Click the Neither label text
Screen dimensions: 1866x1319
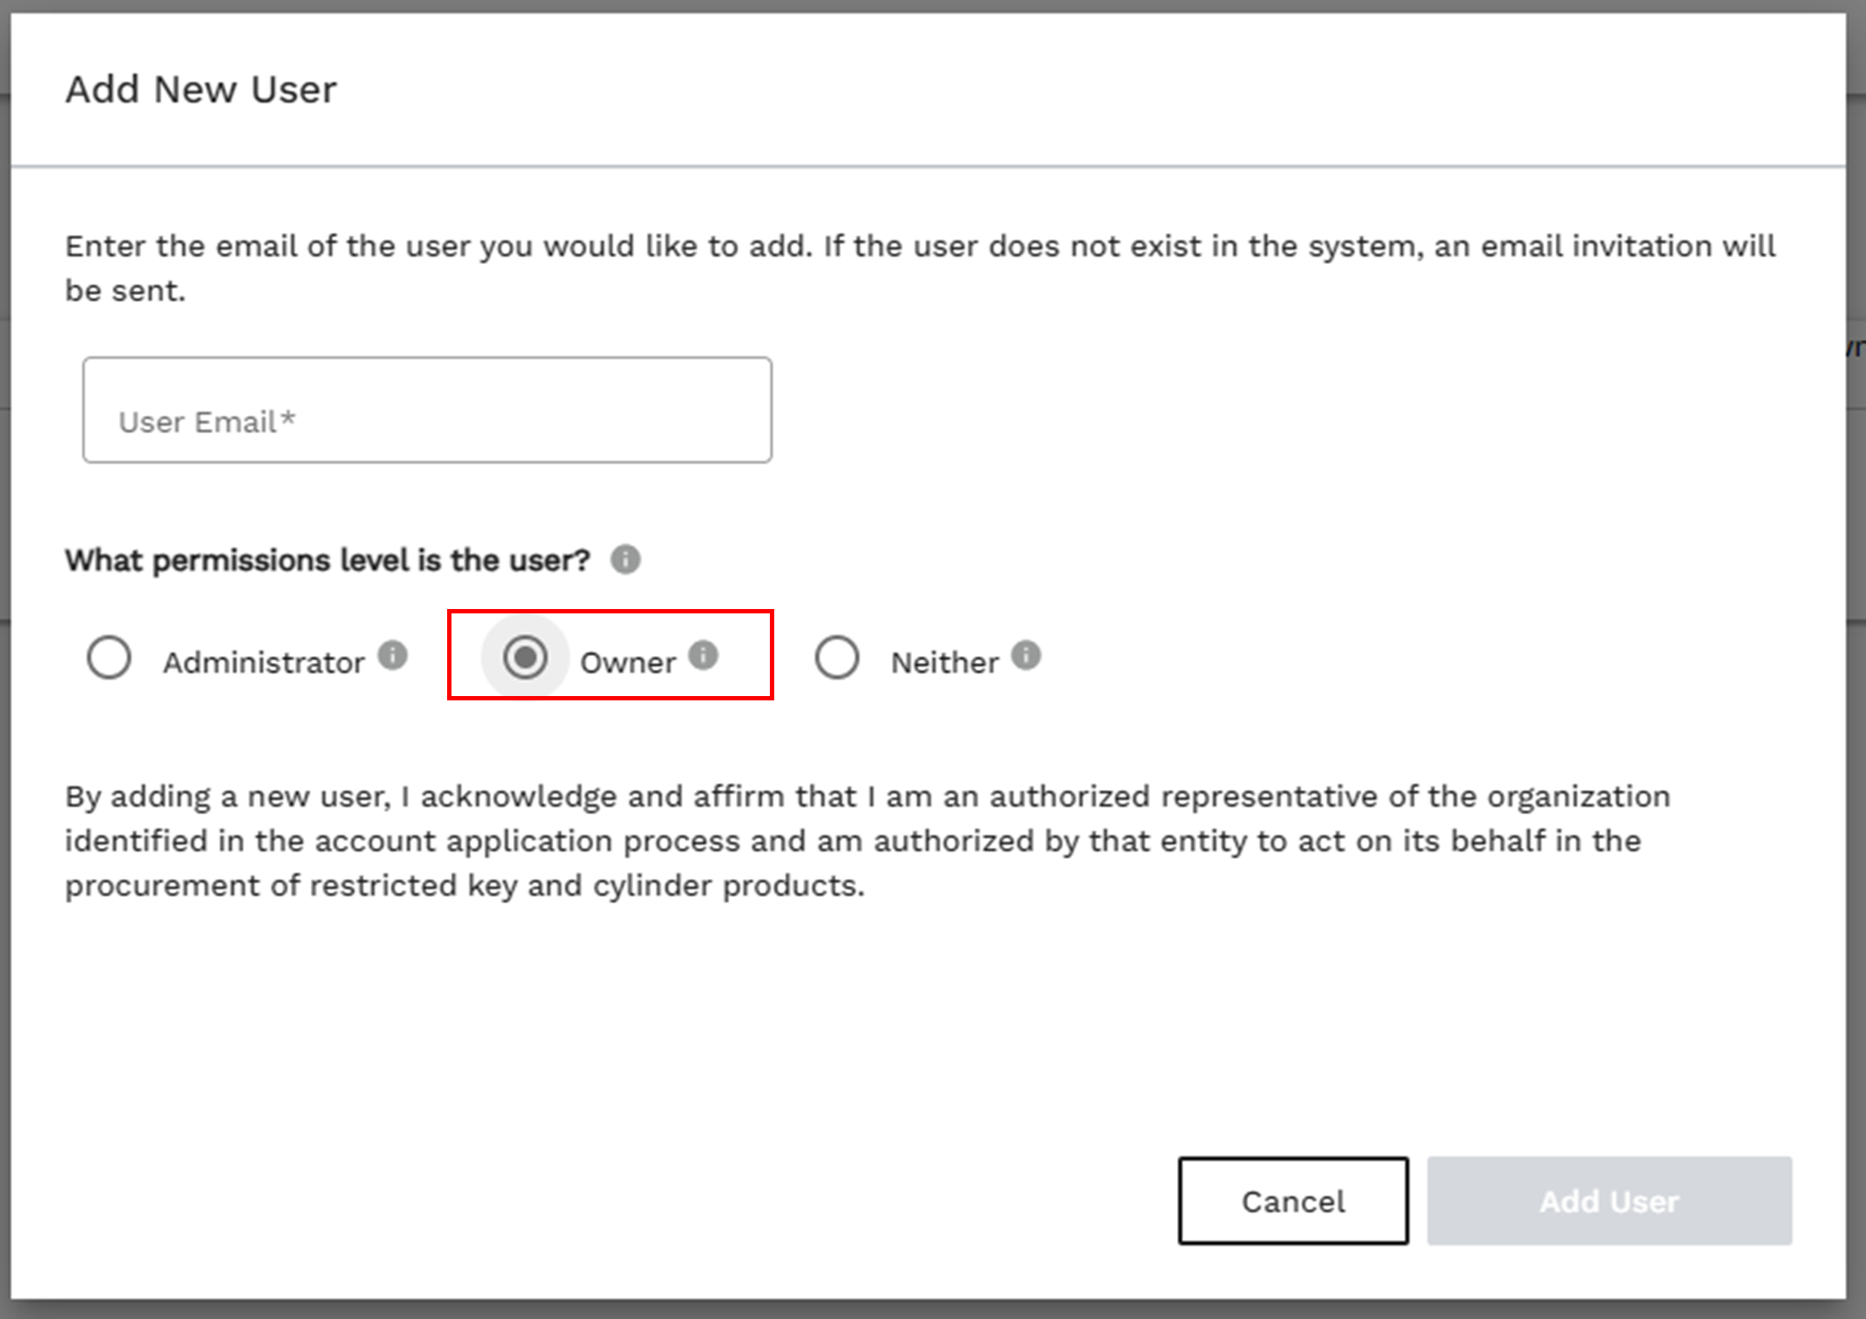(x=944, y=663)
